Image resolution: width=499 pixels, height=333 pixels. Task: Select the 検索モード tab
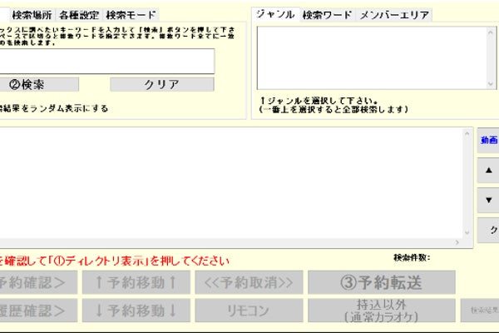[131, 15]
